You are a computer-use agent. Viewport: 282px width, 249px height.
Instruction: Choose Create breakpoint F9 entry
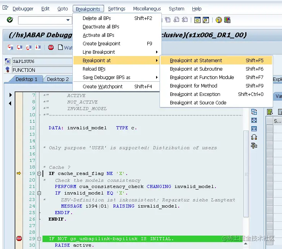(x=117, y=44)
